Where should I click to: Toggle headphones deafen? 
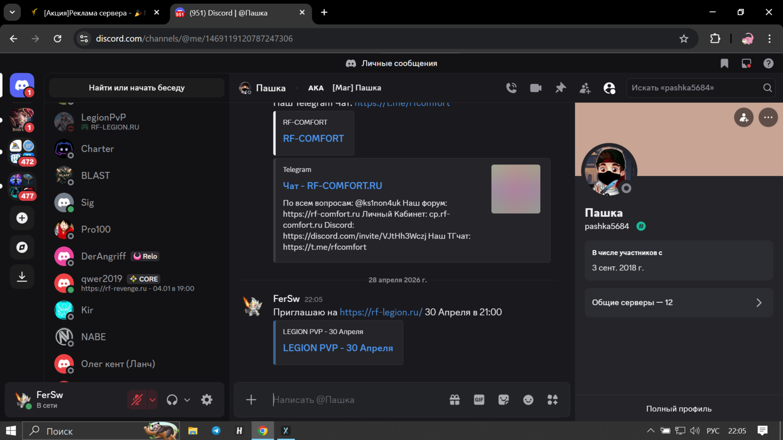click(172, 400)
